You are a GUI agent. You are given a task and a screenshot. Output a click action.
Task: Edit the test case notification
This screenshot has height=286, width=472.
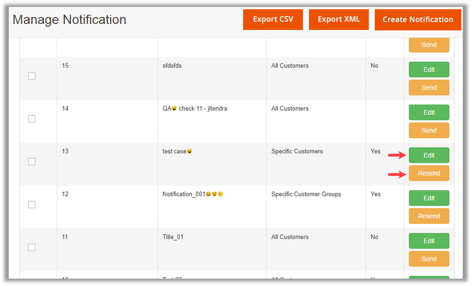(x=429, y=155)
